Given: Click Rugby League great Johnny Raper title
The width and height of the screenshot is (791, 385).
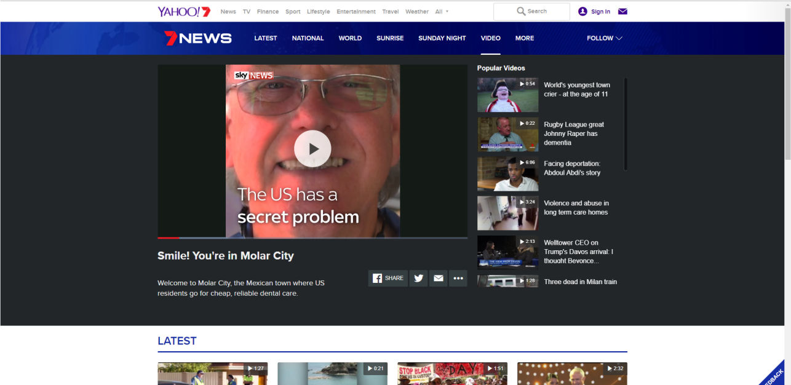Looking at the screenshot, I should tap(574, 133).
